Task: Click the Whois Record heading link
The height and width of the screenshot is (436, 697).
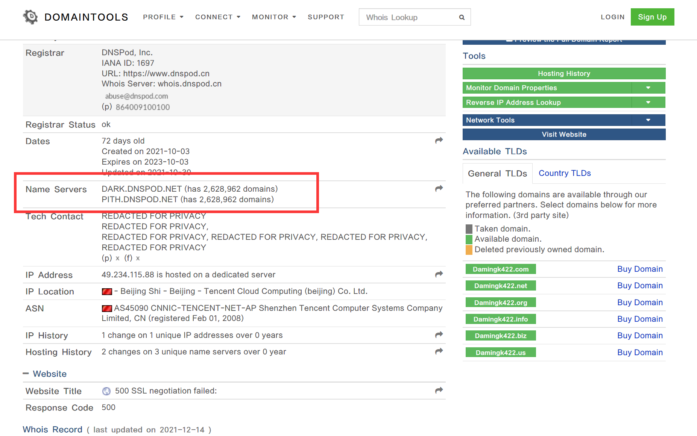Action: pos(52,429)
